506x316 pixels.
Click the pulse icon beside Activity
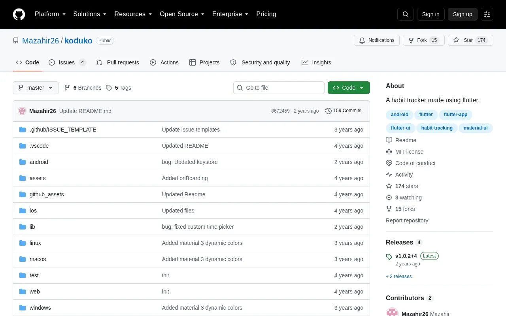pyautogui.click(x=389, y=175)
